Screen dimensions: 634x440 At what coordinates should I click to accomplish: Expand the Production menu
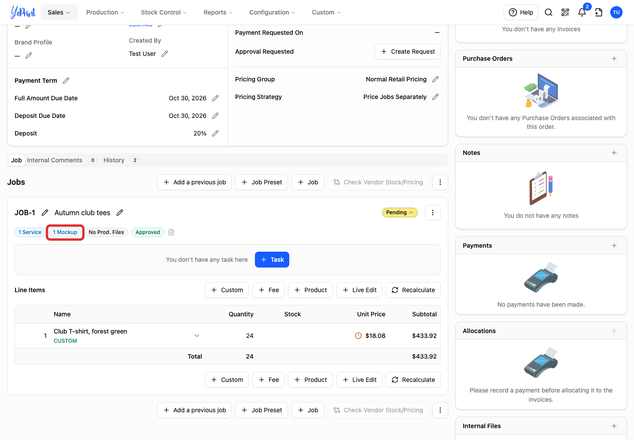click(105, 12)
